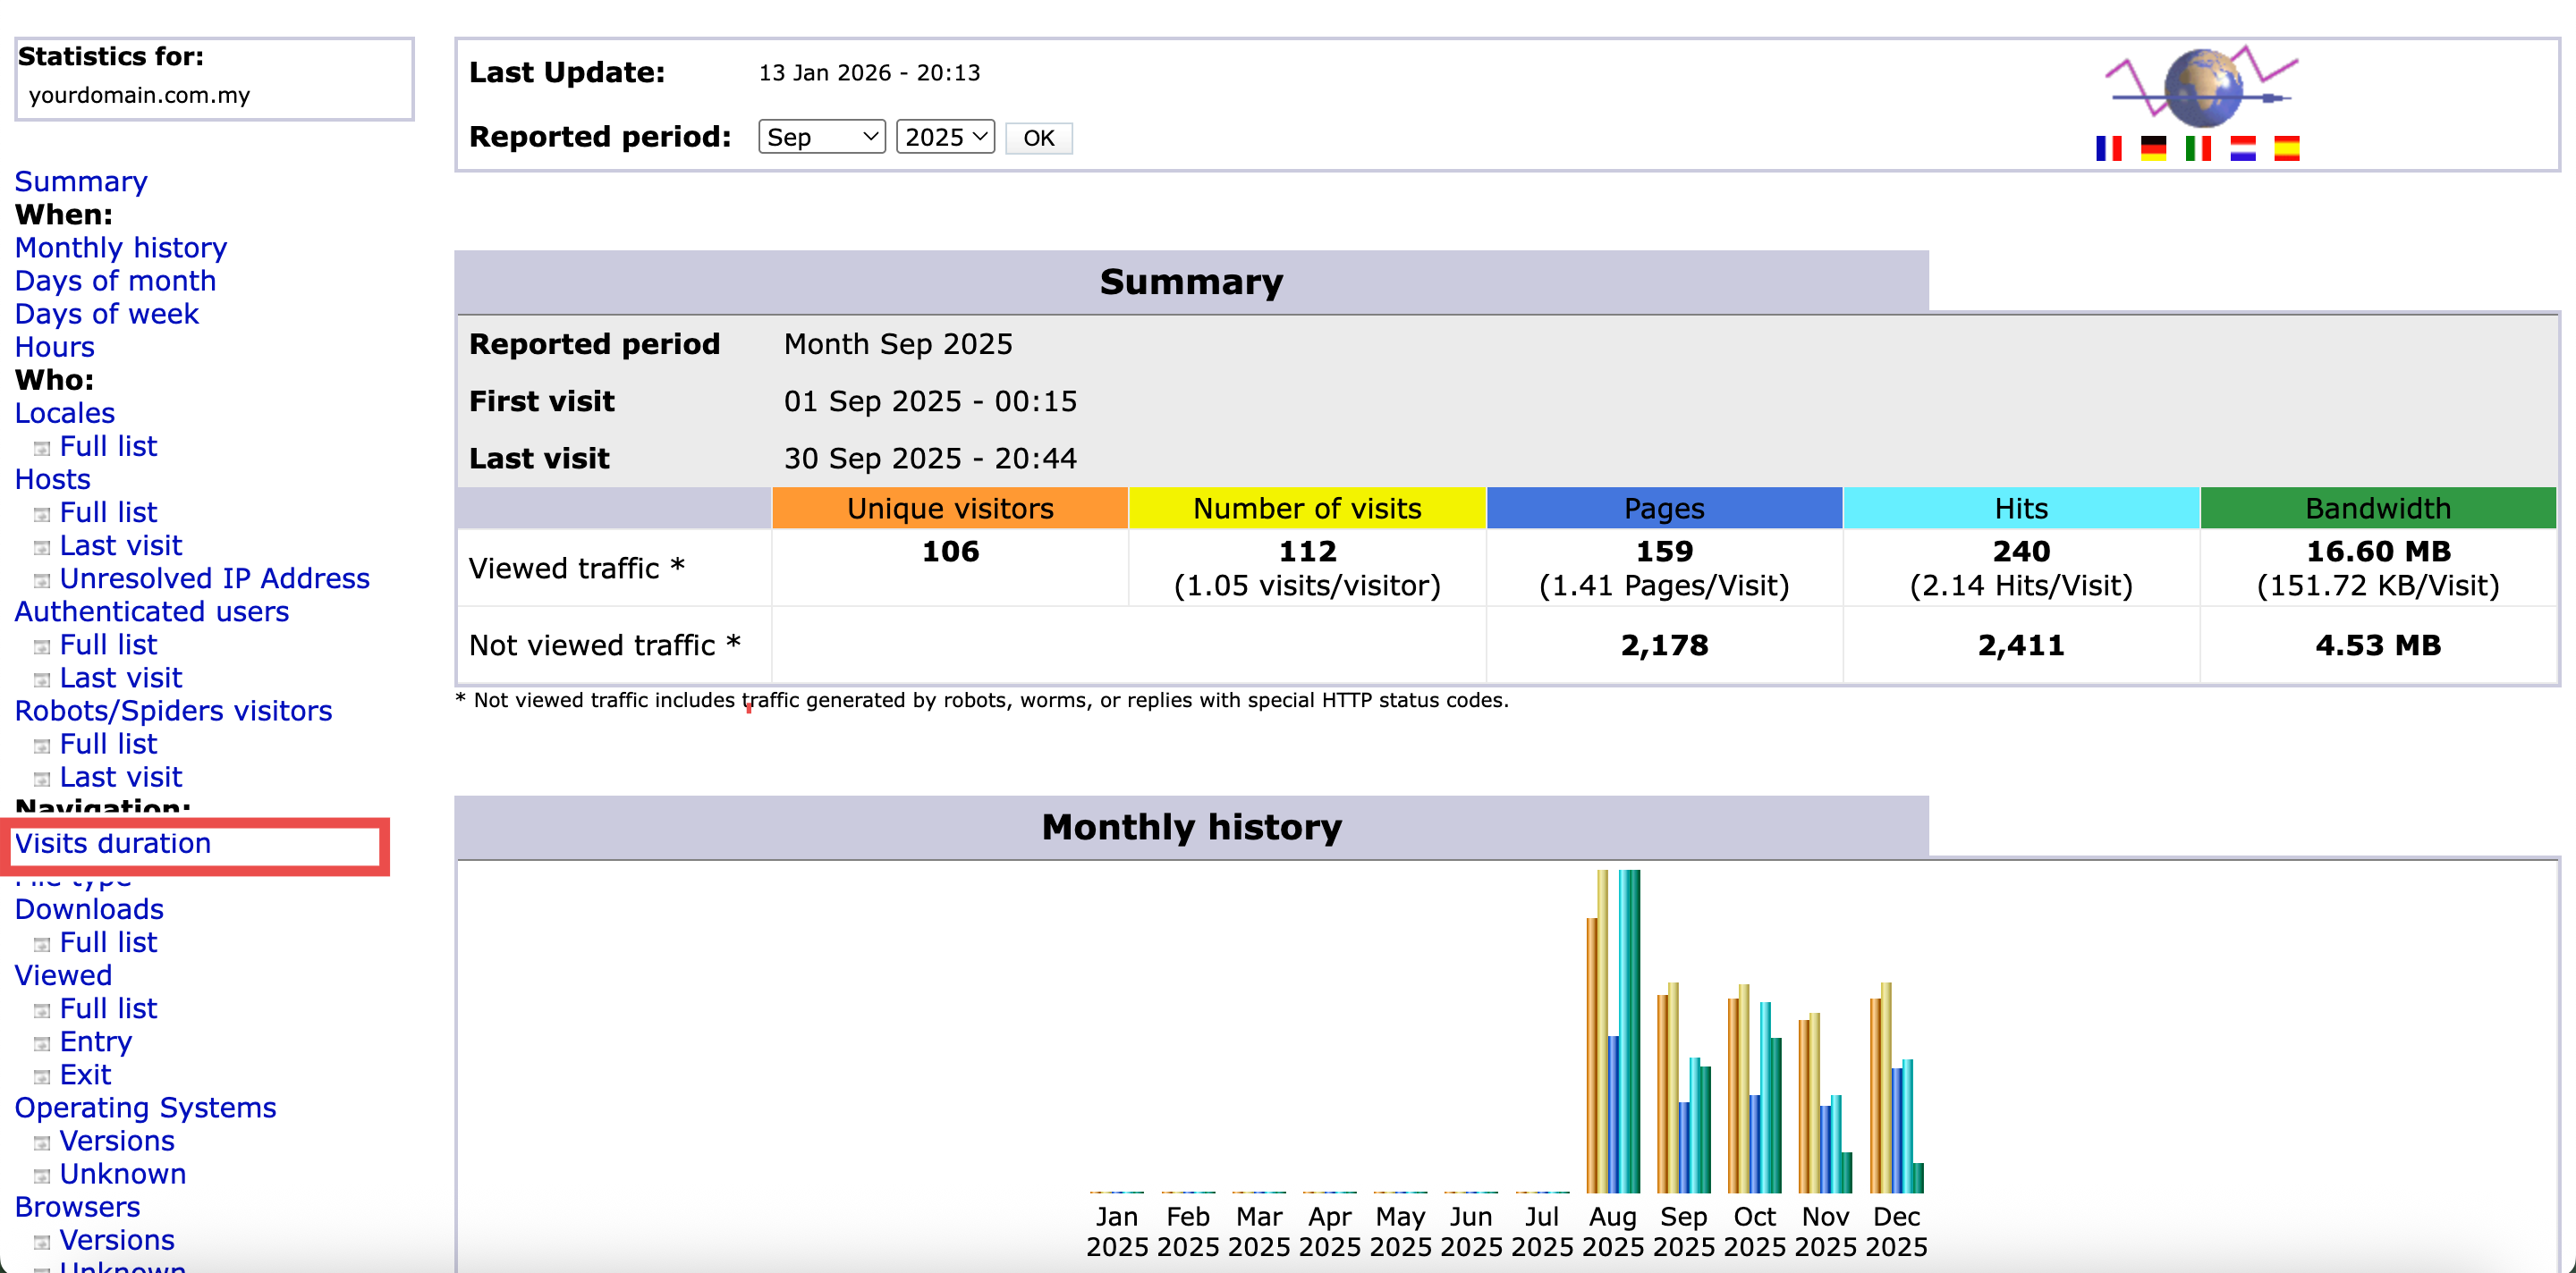Switch language with the Dutch flag
Viewport: 2576px width, 1273px height.
[2242, 148]
